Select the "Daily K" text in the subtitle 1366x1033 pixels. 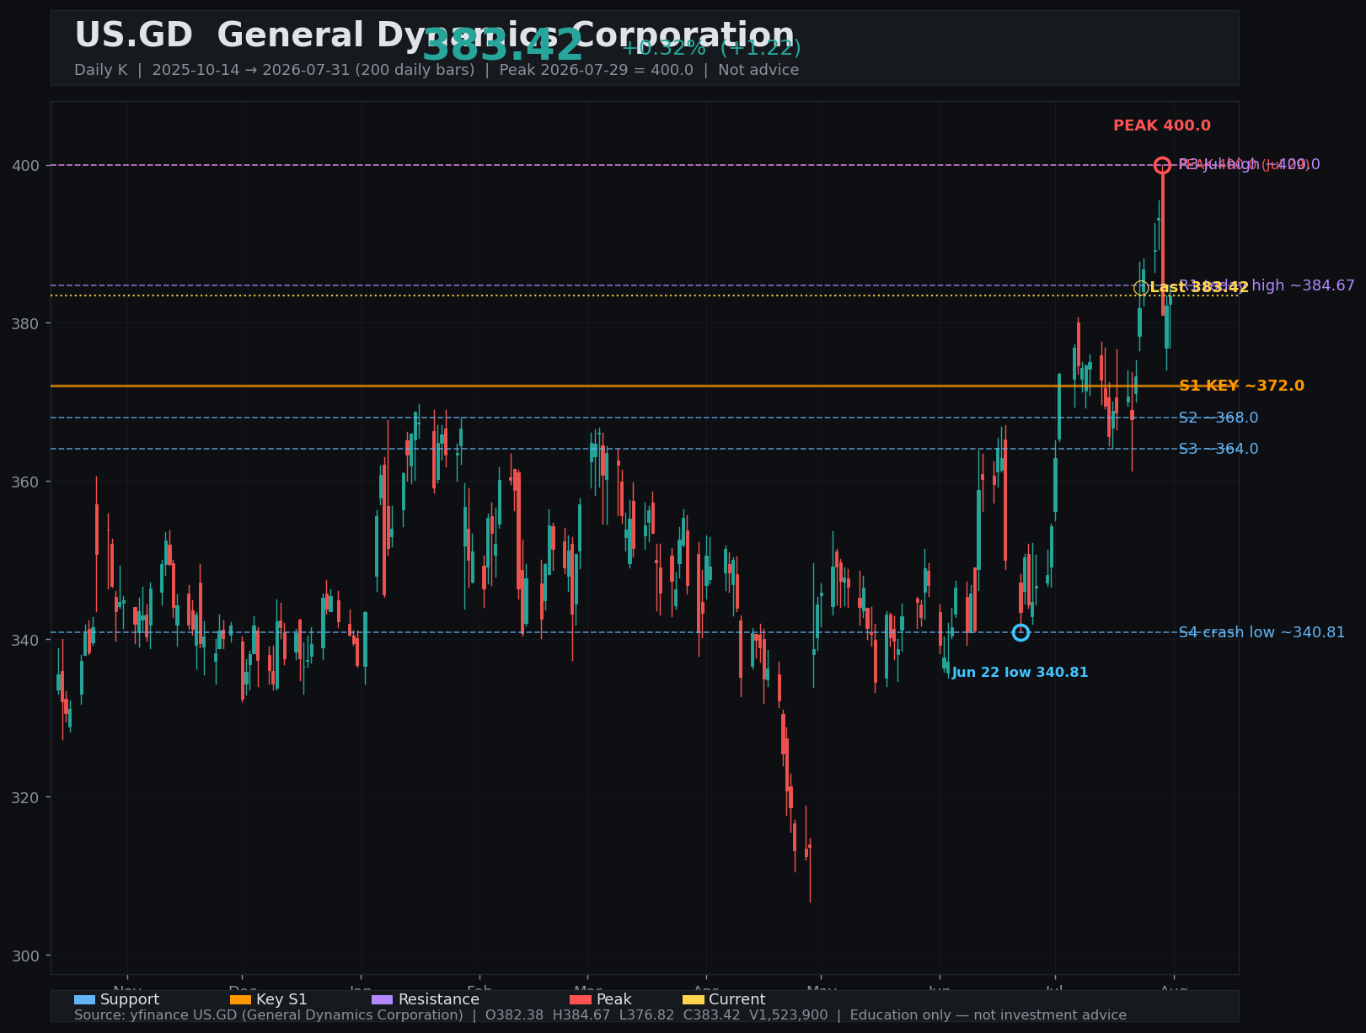pyautogui.click(x=100, y=70)
